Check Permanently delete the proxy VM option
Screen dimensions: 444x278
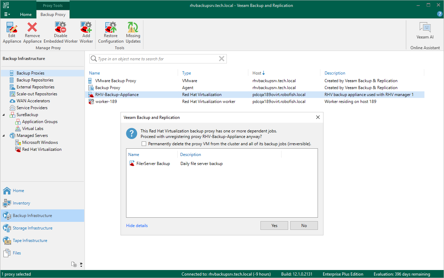(144, 144)
